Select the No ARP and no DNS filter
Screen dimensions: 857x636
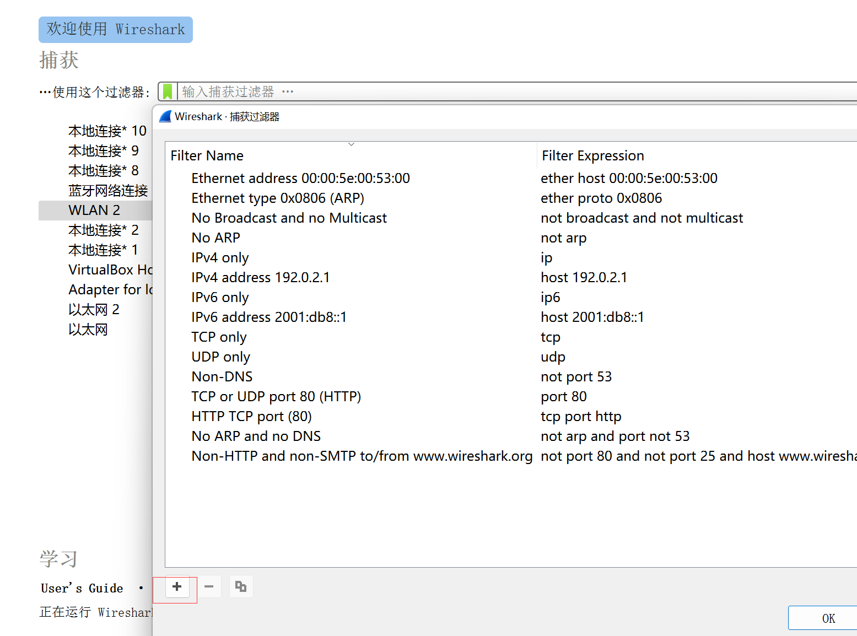(256, 436)
